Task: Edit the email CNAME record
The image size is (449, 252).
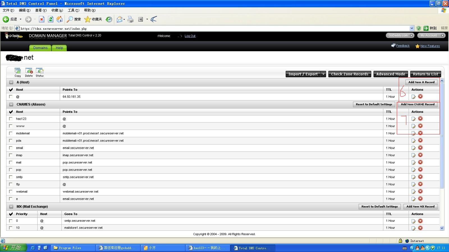Action: click(x=414, y=148)
